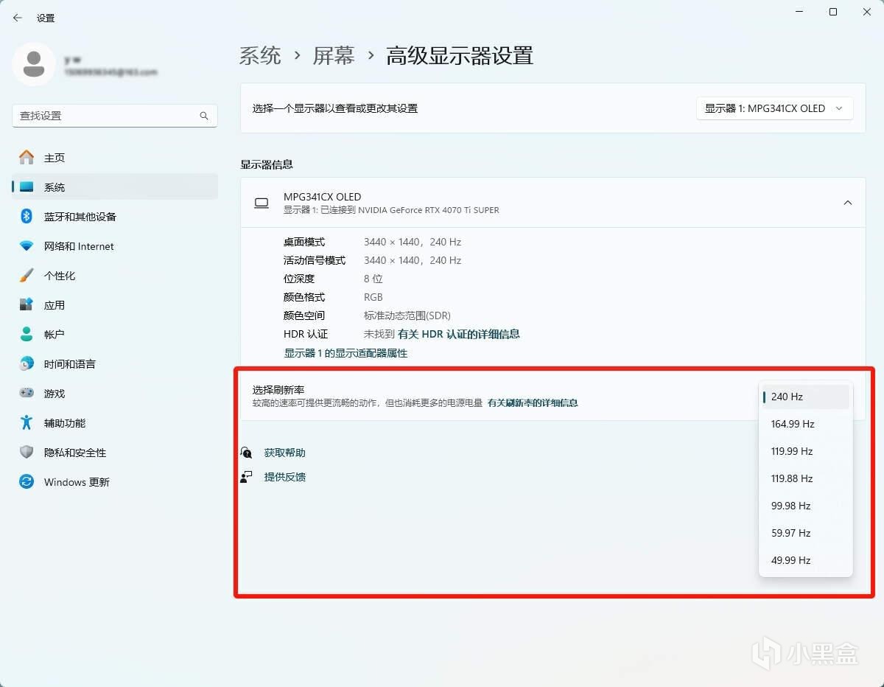884x687 pixels.
Task: Open the 游戏 sidebar entry
Action: point(115,393)
